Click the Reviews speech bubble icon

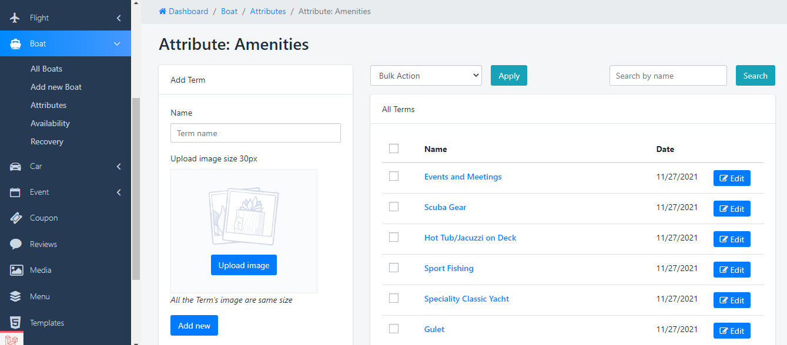[16, 244]
